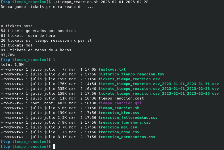Click the 97,76% result line

(8, 55)
